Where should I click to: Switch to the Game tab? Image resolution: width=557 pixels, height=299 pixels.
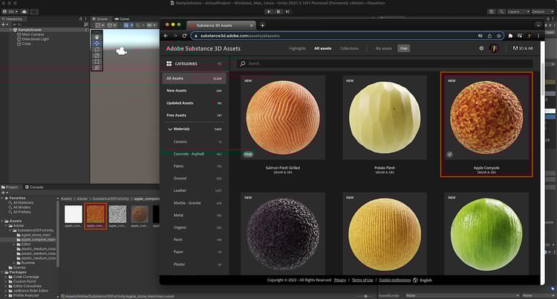123,19
